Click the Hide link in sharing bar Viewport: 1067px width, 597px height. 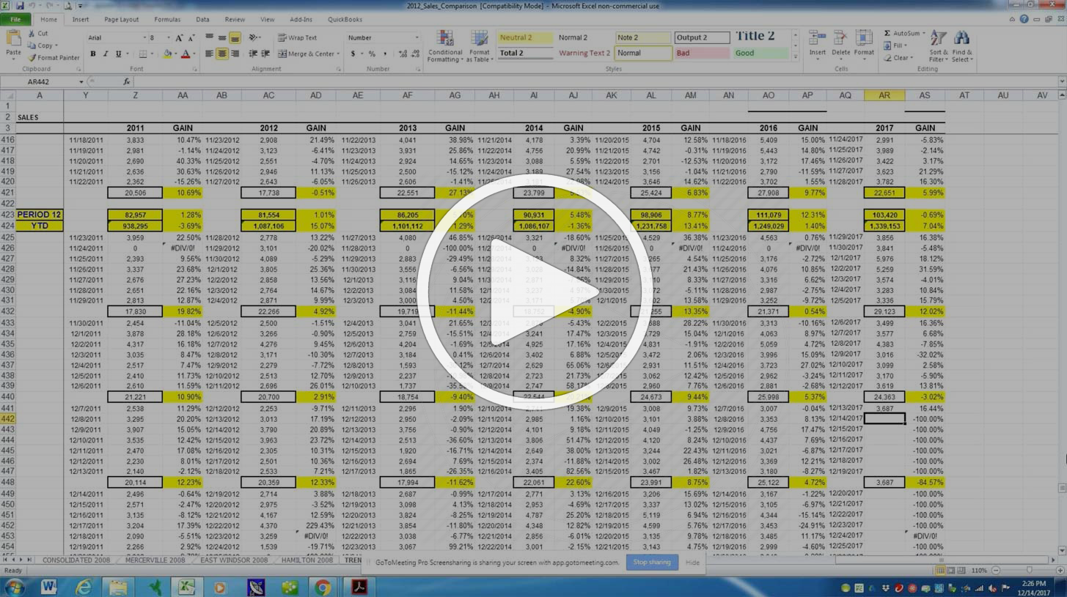(x=692, y=563)
